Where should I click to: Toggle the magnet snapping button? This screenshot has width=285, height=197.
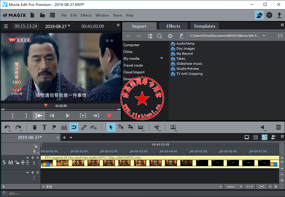74,127
